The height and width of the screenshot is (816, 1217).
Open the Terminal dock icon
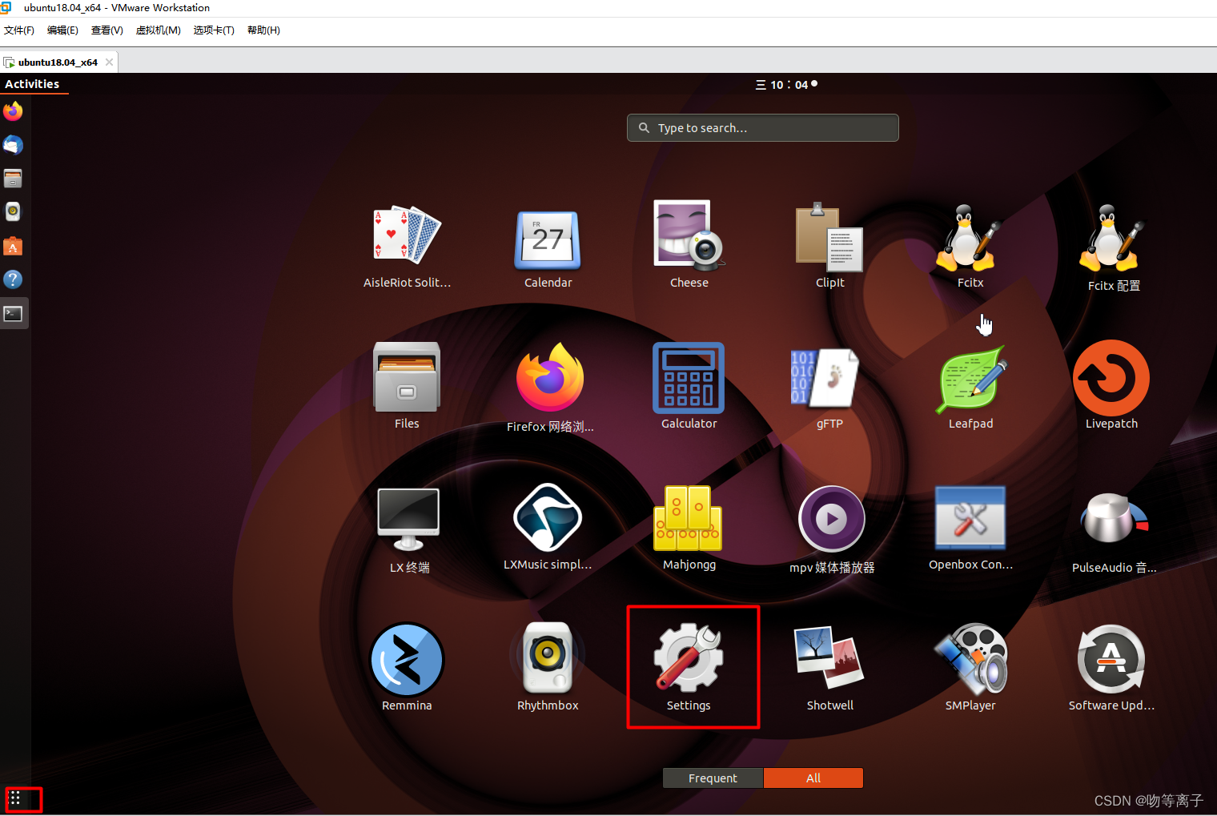click(13, 313)
